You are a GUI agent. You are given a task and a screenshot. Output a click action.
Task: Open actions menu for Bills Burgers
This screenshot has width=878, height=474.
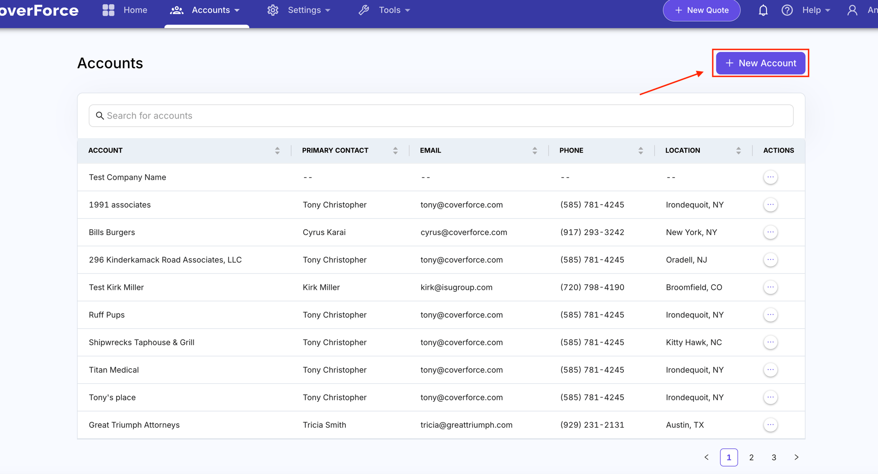[770, 232]
